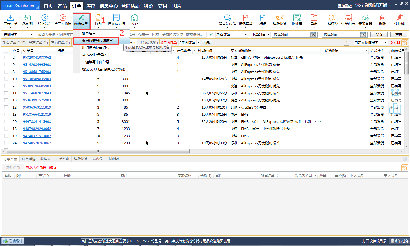410x246 pixels.
Task: Check the box for order 95320341033062
Action: point(6,58)
